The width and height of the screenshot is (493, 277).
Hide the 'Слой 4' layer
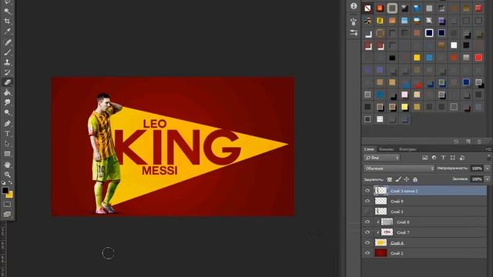[x=367, y=242]
